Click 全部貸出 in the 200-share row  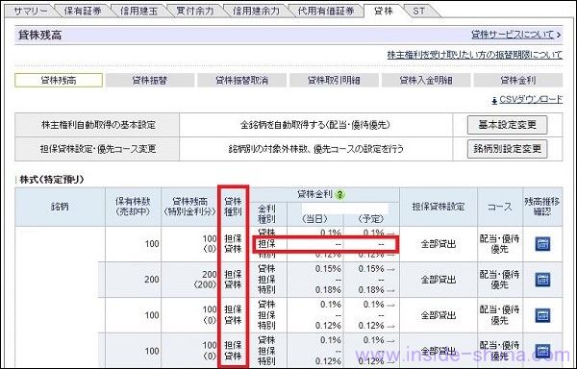coord(439,280)
